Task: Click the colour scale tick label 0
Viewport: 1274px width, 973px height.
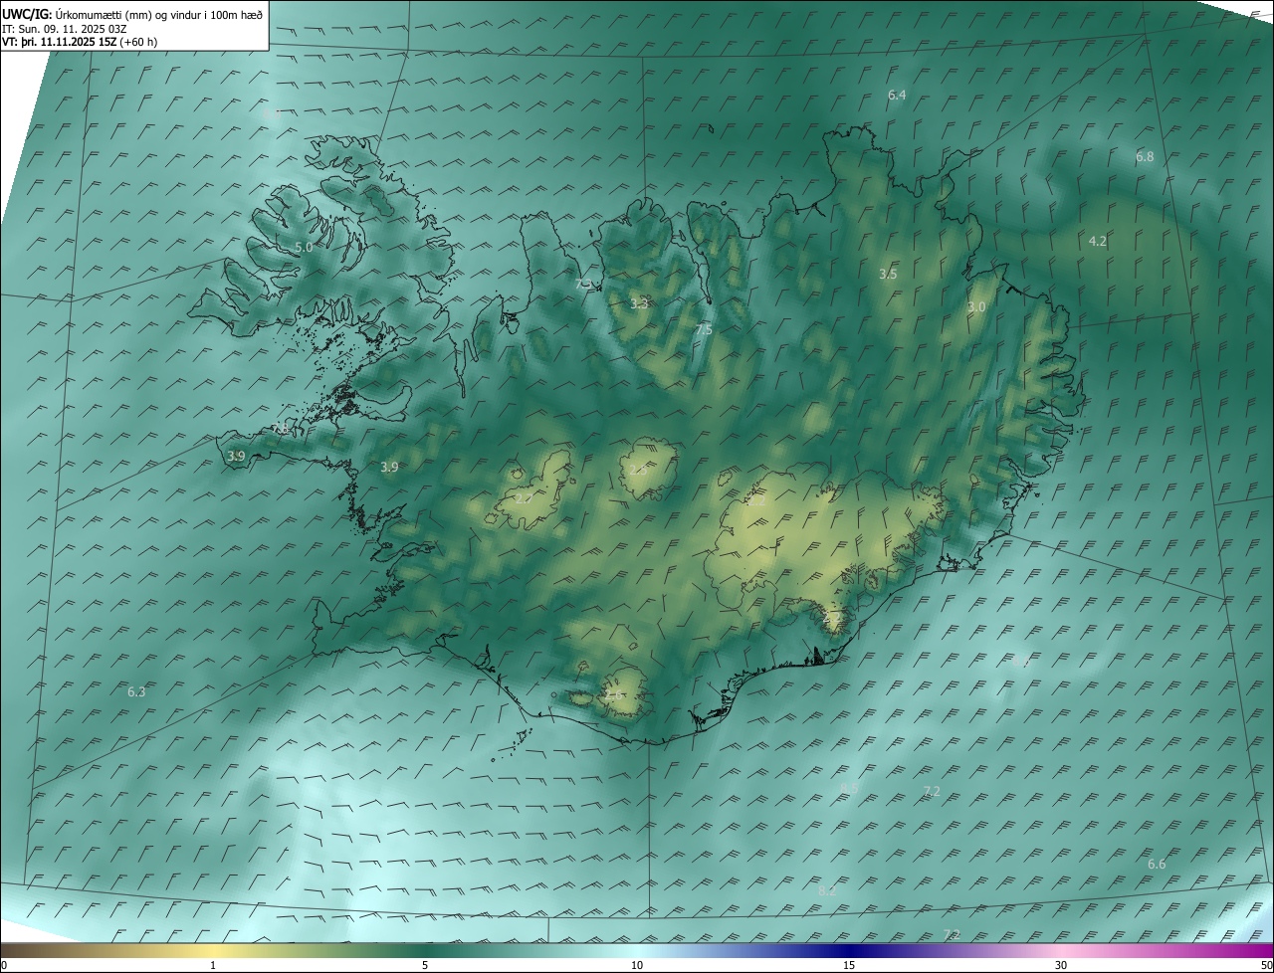Action: coord(4,966)
